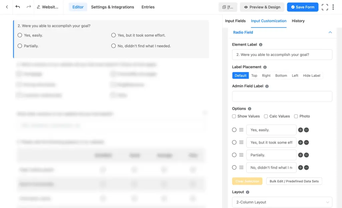The width and height of the screenshot is (342, 208).
Task: Choose Top label placement
Action: pyautogui.click(x=254, y=75)
